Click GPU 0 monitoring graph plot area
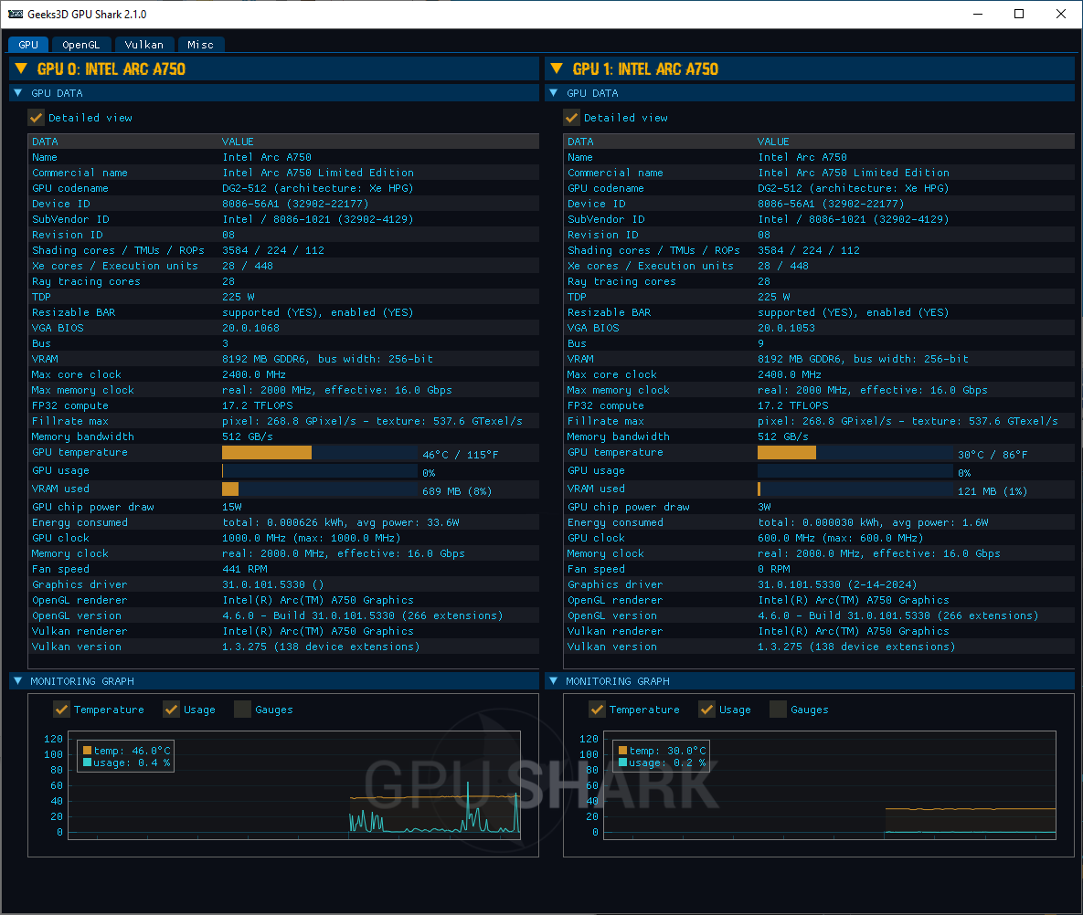Viewport: 1083px width, 915px height. pos(294,785)
